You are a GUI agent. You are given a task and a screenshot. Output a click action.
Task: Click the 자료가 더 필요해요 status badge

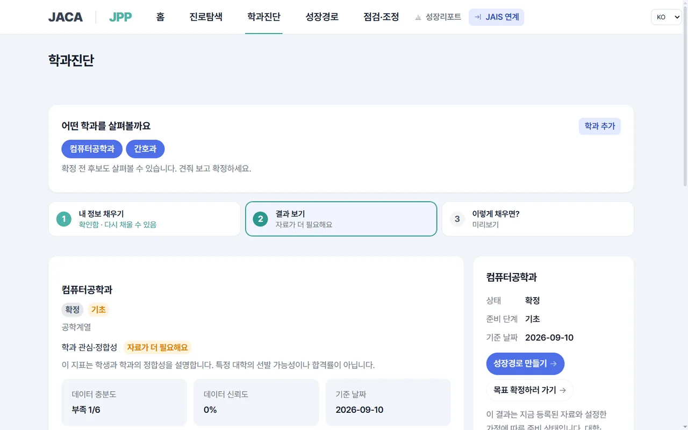coord(157,347)
